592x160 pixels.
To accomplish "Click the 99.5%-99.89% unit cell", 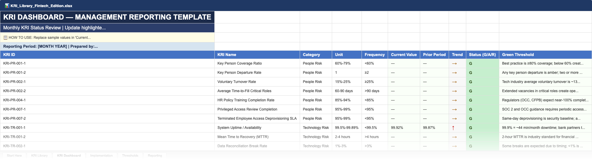I will pos(347,128).
